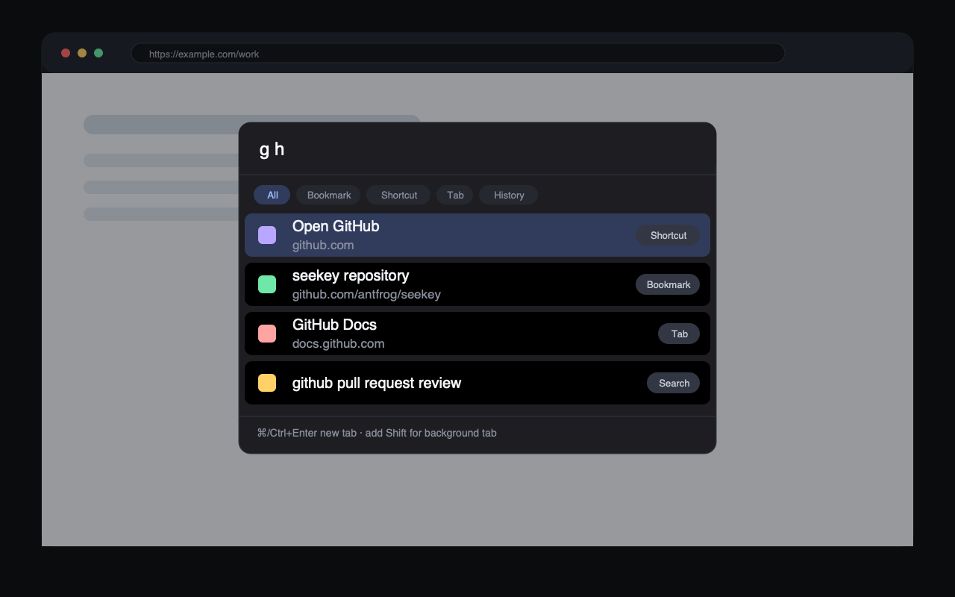The height and width of the screenshot is (597, 955).
Task: Click the yellow icon beside github pull request review
Action: coord(267,383)
